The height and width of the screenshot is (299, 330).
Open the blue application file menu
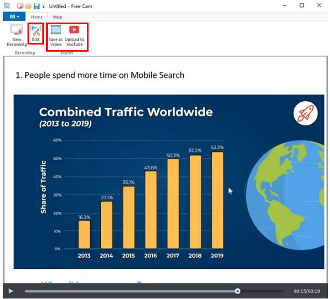coord(14,16)
